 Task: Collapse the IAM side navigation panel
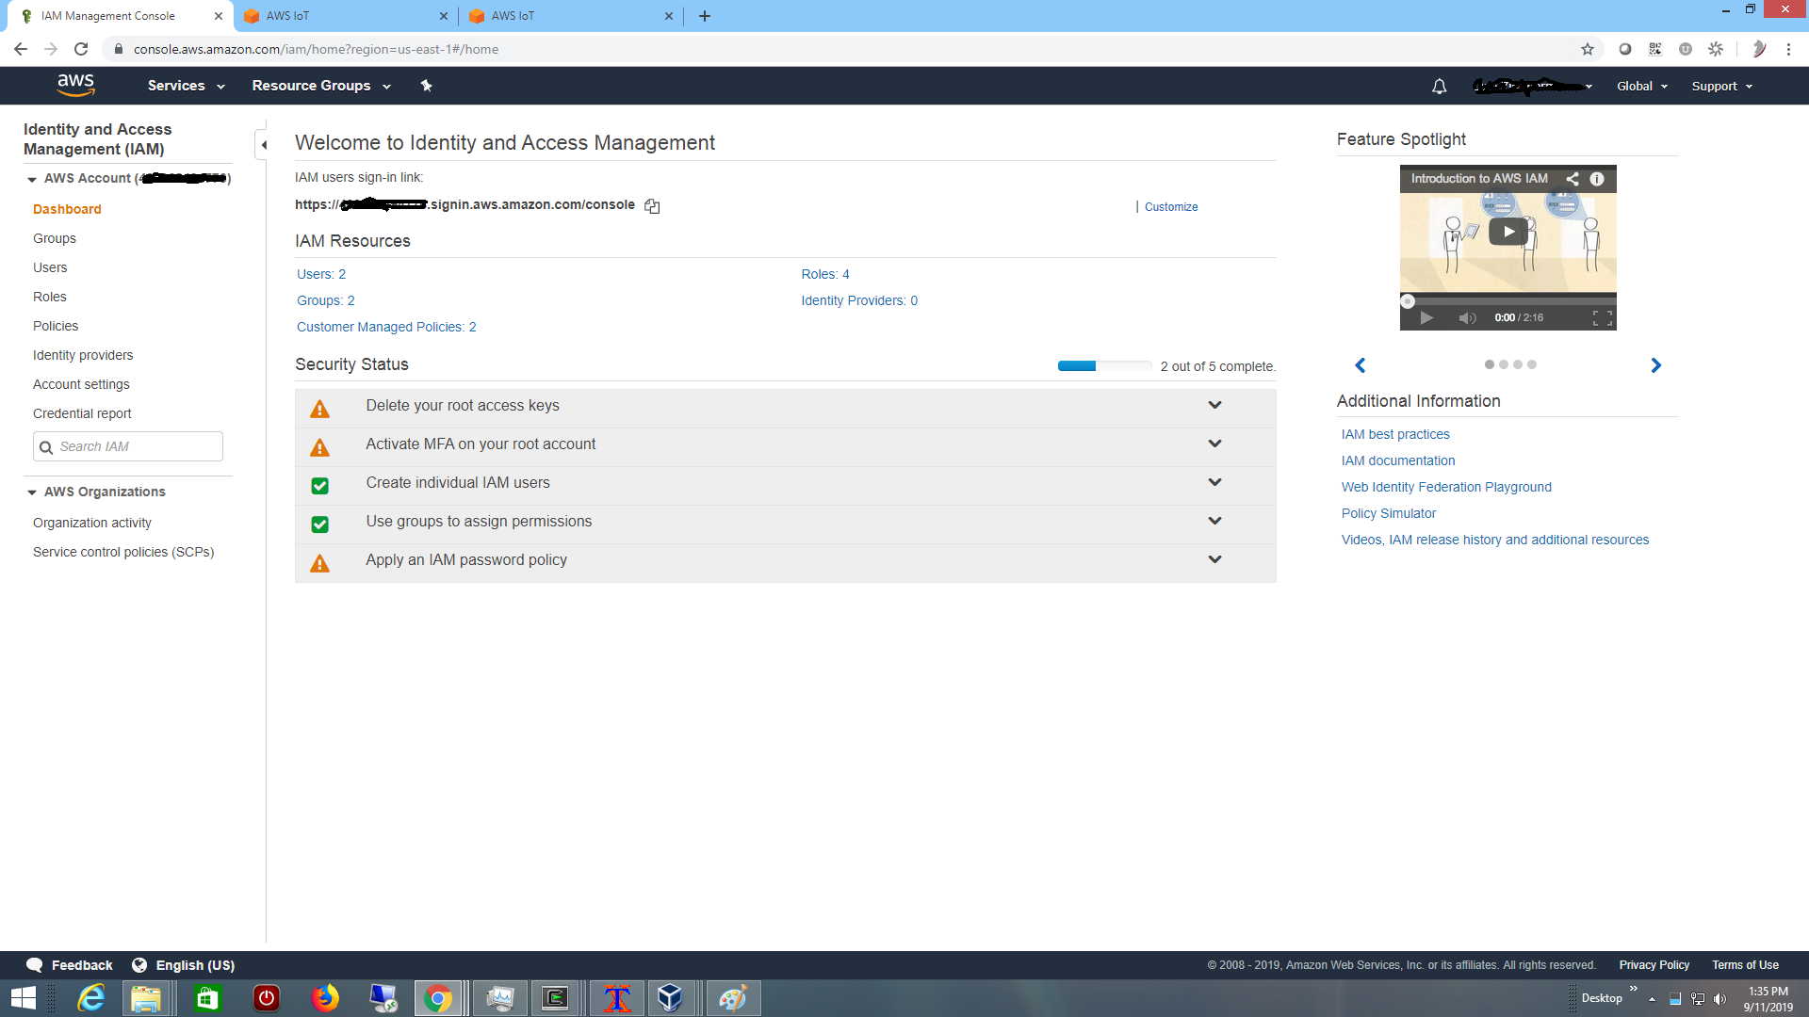pyautogui.click(x=263, y=145)
